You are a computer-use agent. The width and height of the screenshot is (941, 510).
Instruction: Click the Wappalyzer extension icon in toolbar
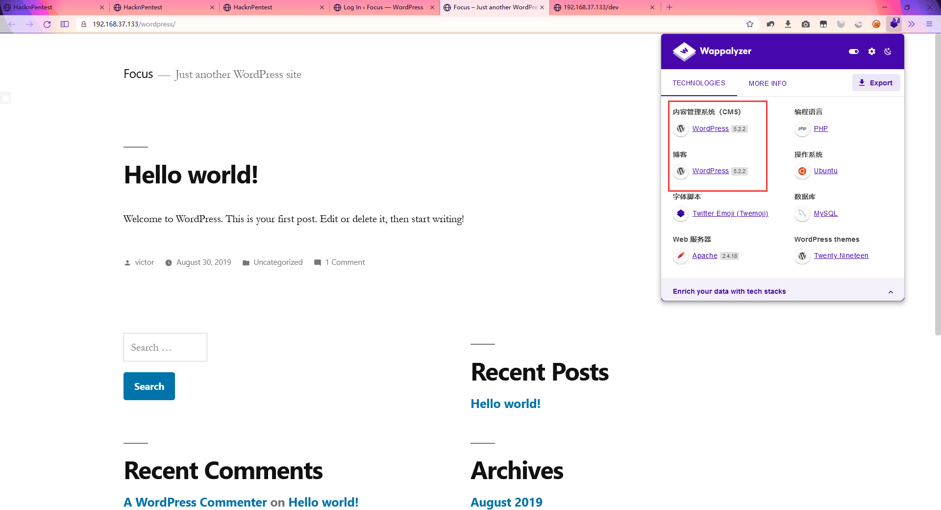[x=894, y=24]
